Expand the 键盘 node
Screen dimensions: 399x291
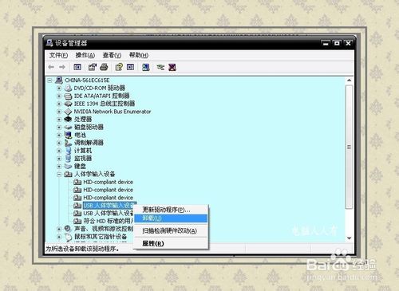tap(59, 167)
